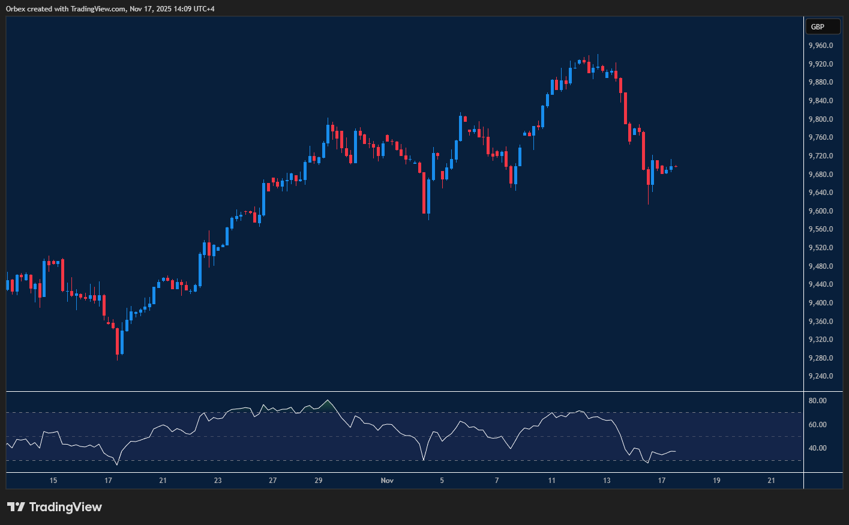Select the Nov label on time axis

[x=387, y=481]
